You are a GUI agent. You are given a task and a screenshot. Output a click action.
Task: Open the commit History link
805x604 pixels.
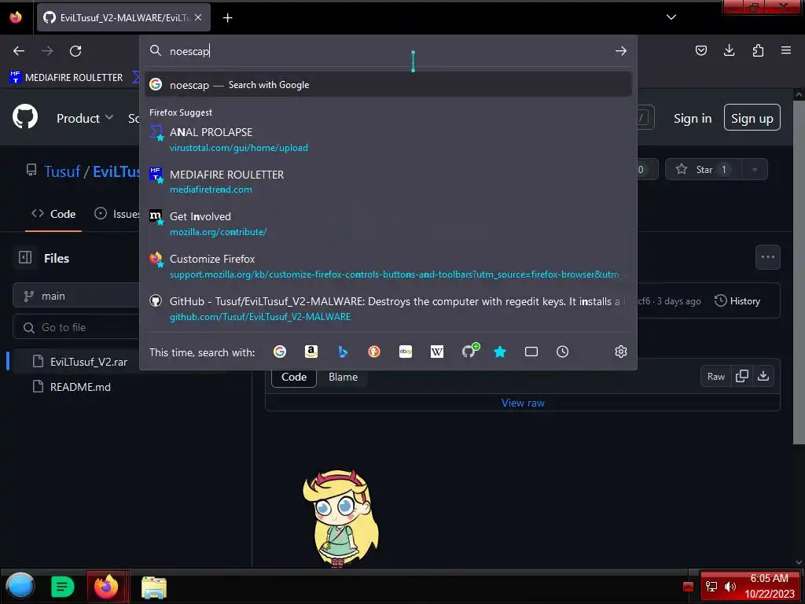737,301
